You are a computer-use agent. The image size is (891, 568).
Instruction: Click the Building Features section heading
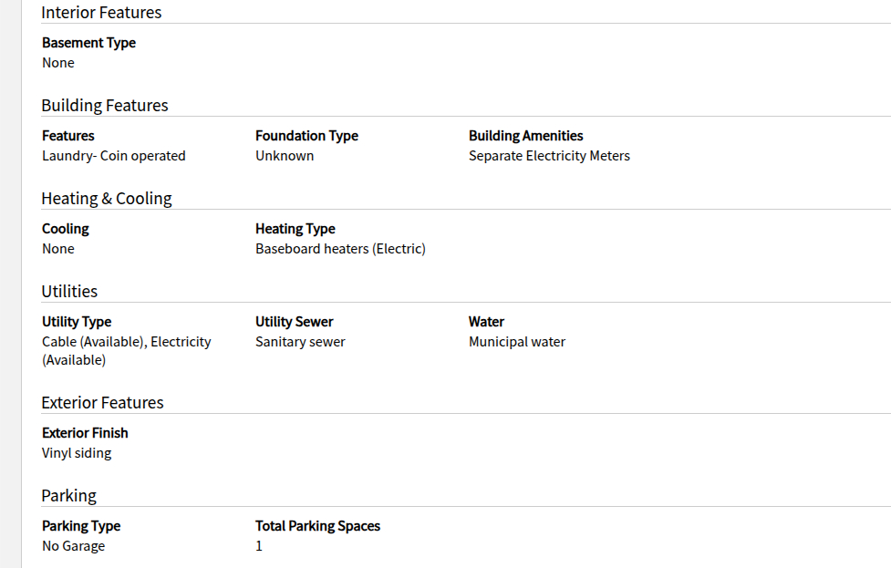[x=105, y=106]
